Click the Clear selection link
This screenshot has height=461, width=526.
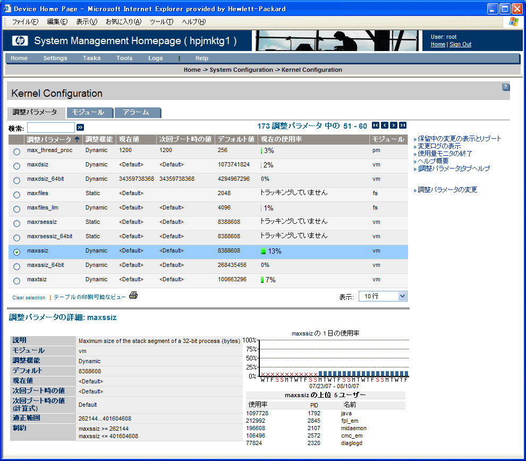[x=29, y=297]
